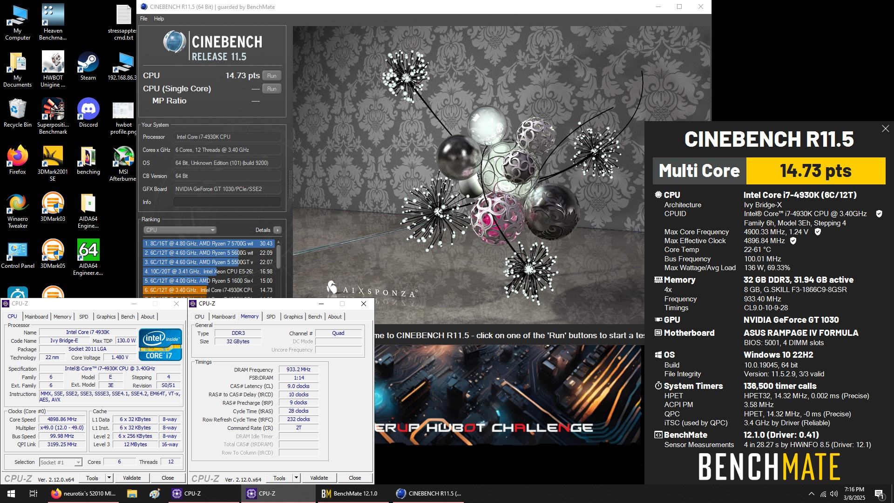Open Tools dropdown arrow in CPU-Z Memory window
Screen dimensions: 894x503
tap(296, 478)
